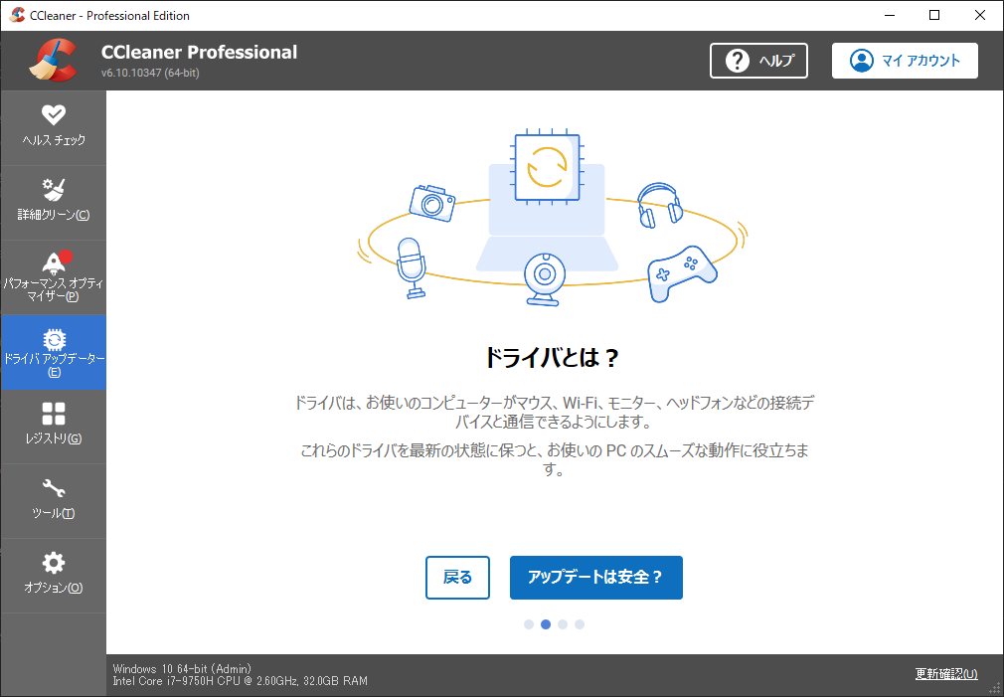
Task: Open the ヘルス チェック heart icon
Action: click(x=53, y=114)
